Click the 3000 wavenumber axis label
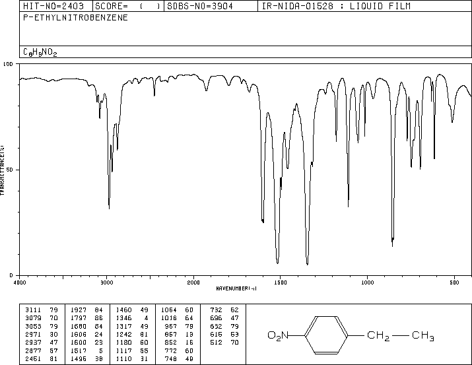472x365 pixels. click(106, 282)
